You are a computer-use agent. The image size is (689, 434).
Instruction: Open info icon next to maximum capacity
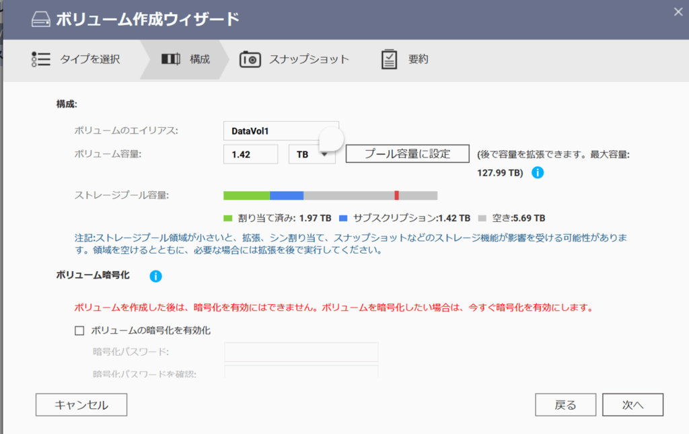click(x=538, y=172)
